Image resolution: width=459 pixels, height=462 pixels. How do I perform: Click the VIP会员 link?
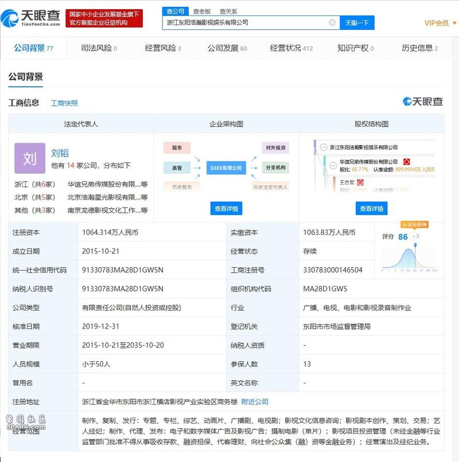click(437, 23)
